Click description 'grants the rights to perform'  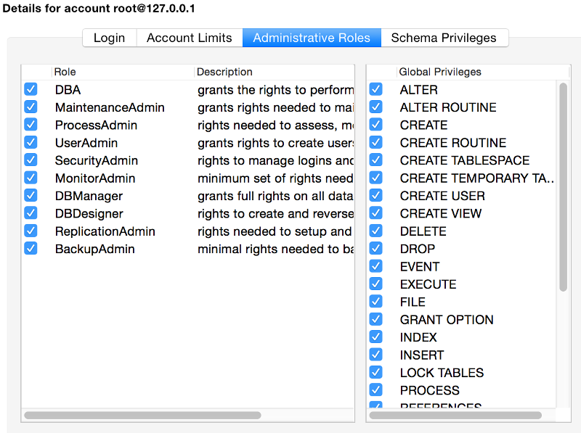(276, 90)
